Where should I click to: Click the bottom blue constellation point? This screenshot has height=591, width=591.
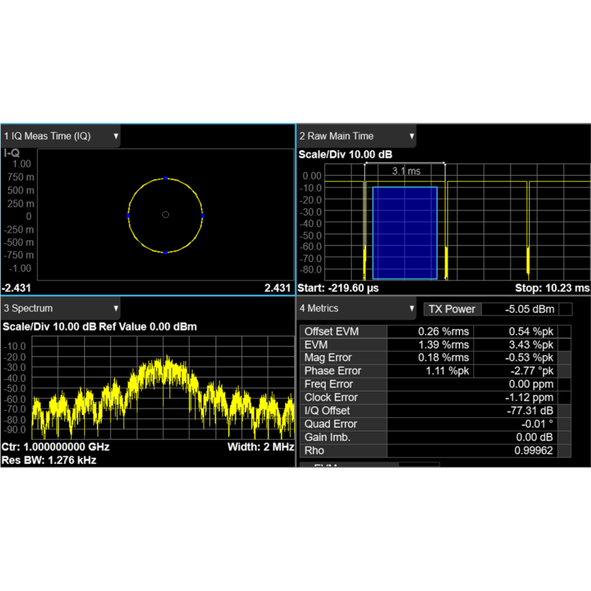(x=165, y=253)
